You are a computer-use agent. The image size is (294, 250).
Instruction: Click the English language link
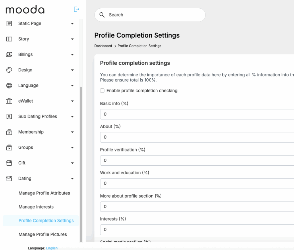pyautogui.click(x=52, y=248)
